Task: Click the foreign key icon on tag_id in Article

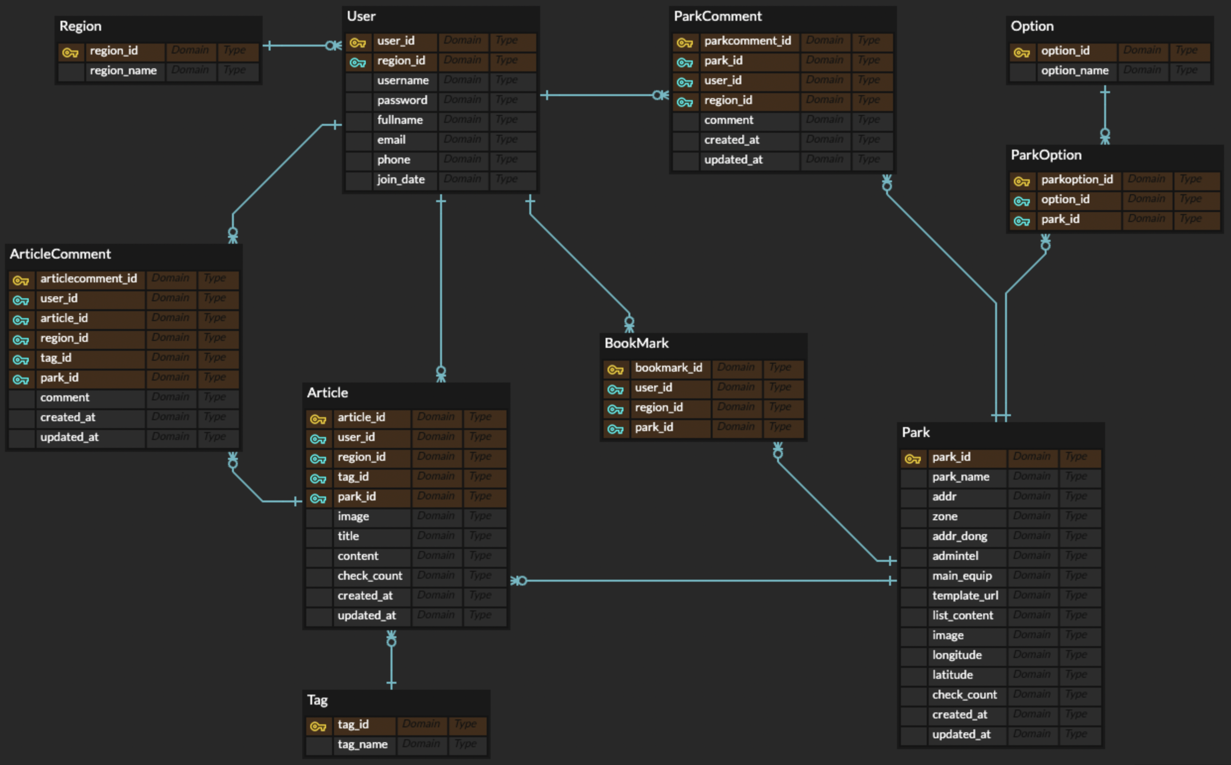Action: (319, 478)
